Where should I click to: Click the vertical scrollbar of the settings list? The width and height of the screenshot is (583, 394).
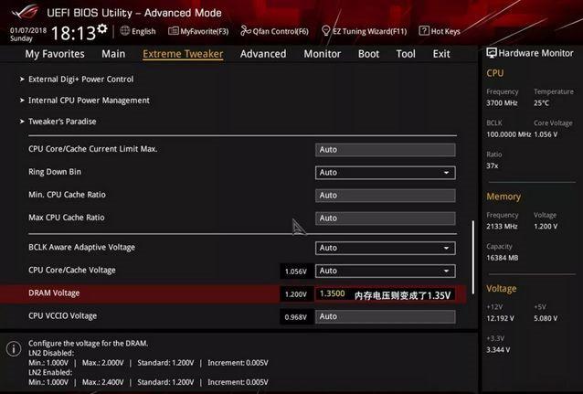(472, 247)
